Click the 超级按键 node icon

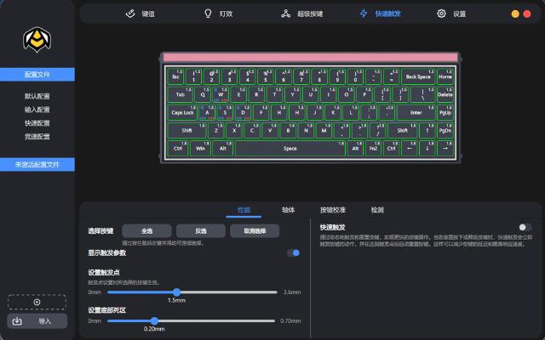pyautogui.click(x=286, y=14)
